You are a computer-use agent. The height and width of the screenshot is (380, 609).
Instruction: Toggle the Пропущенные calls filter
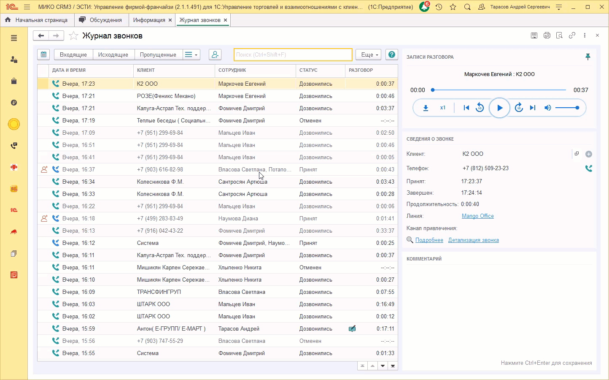[x=158, y=54]
